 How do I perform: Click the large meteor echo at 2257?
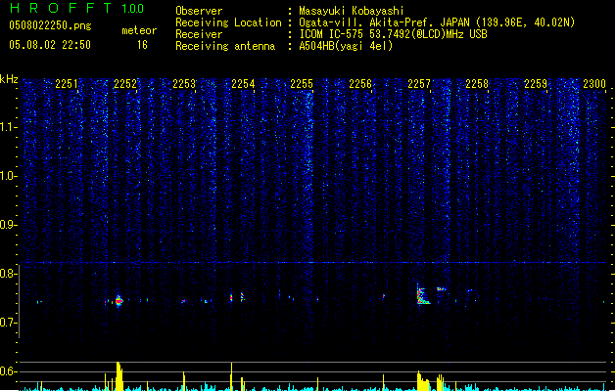click(422, 294)
